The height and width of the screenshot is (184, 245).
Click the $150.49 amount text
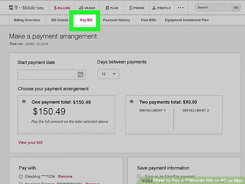pyautogui.click(x=49, y=112)
